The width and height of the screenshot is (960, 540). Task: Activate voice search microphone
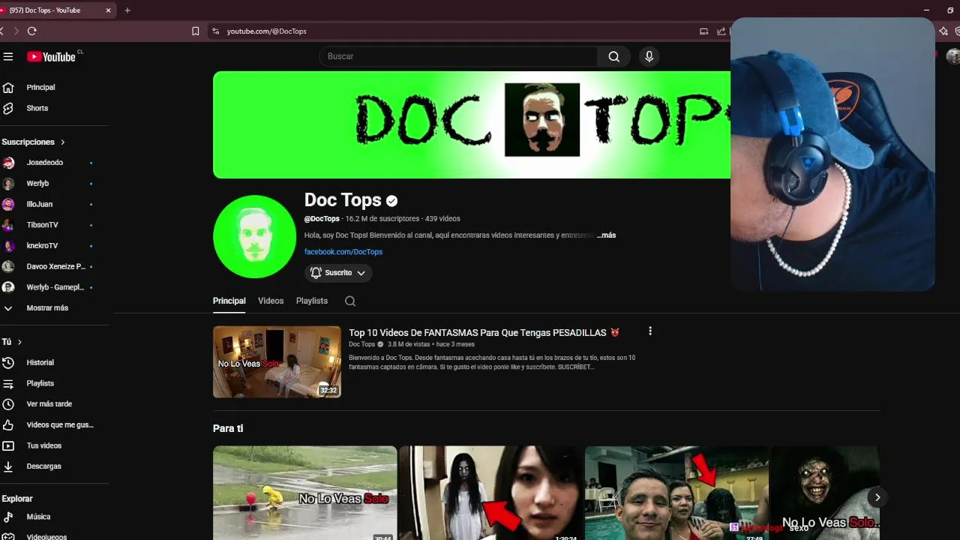click(649, 56)
